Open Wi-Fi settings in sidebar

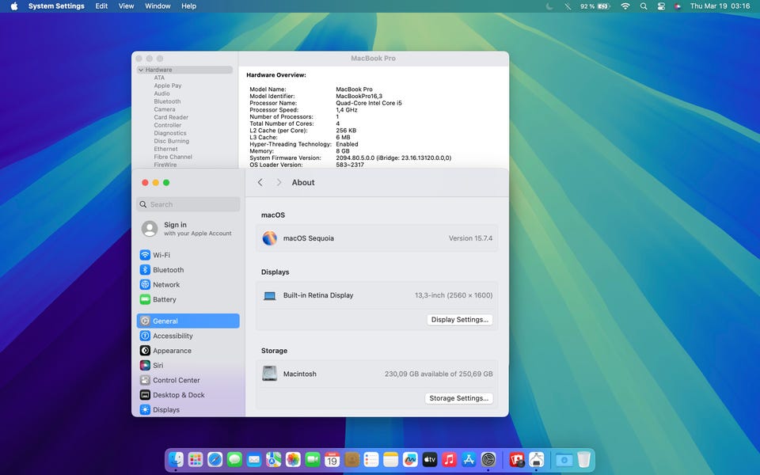161,255
